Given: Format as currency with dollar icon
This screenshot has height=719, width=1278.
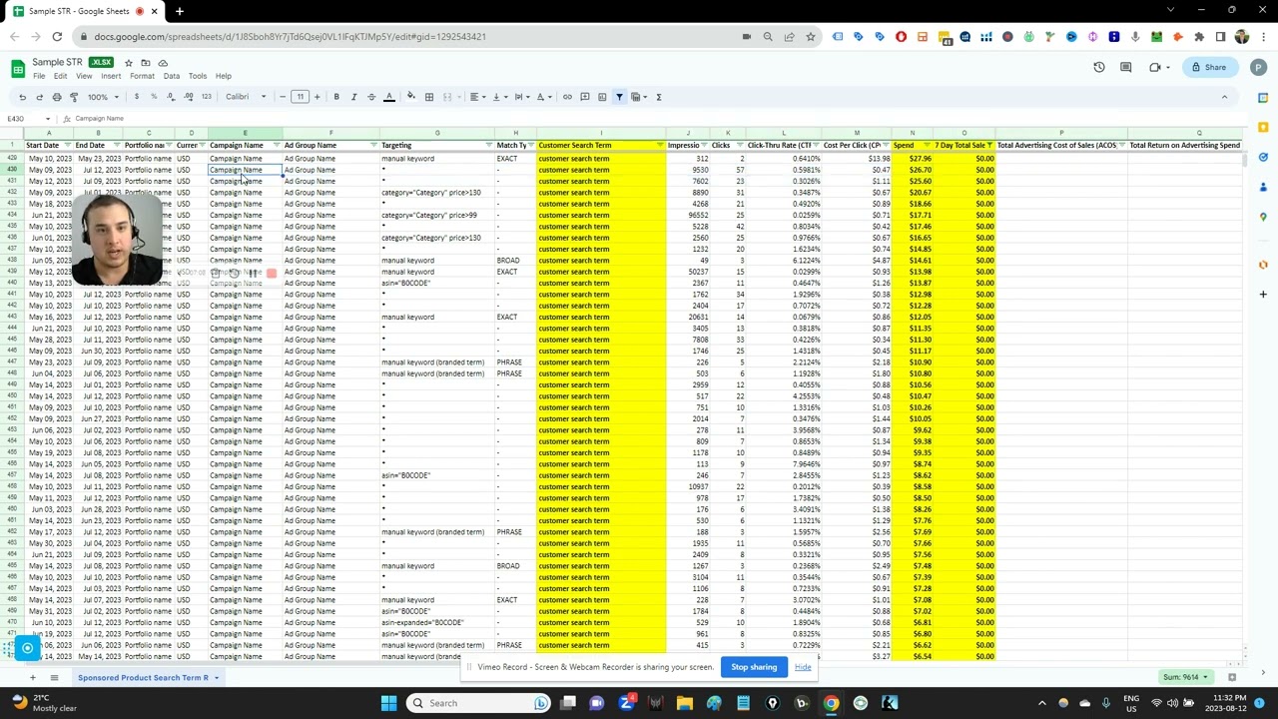Looking at the screenshot, I should click(x=136, y=97).
